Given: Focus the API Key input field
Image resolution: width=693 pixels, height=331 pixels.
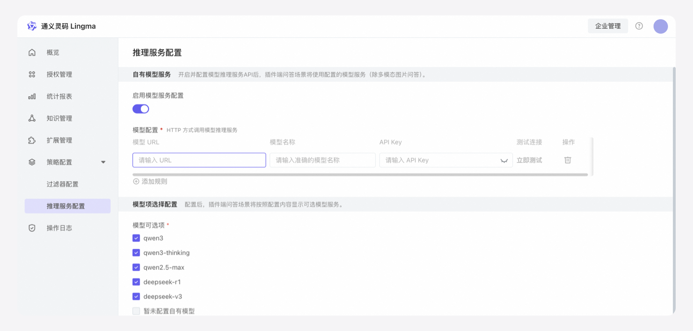Looking at the screenshot, I should coord(446,160).
